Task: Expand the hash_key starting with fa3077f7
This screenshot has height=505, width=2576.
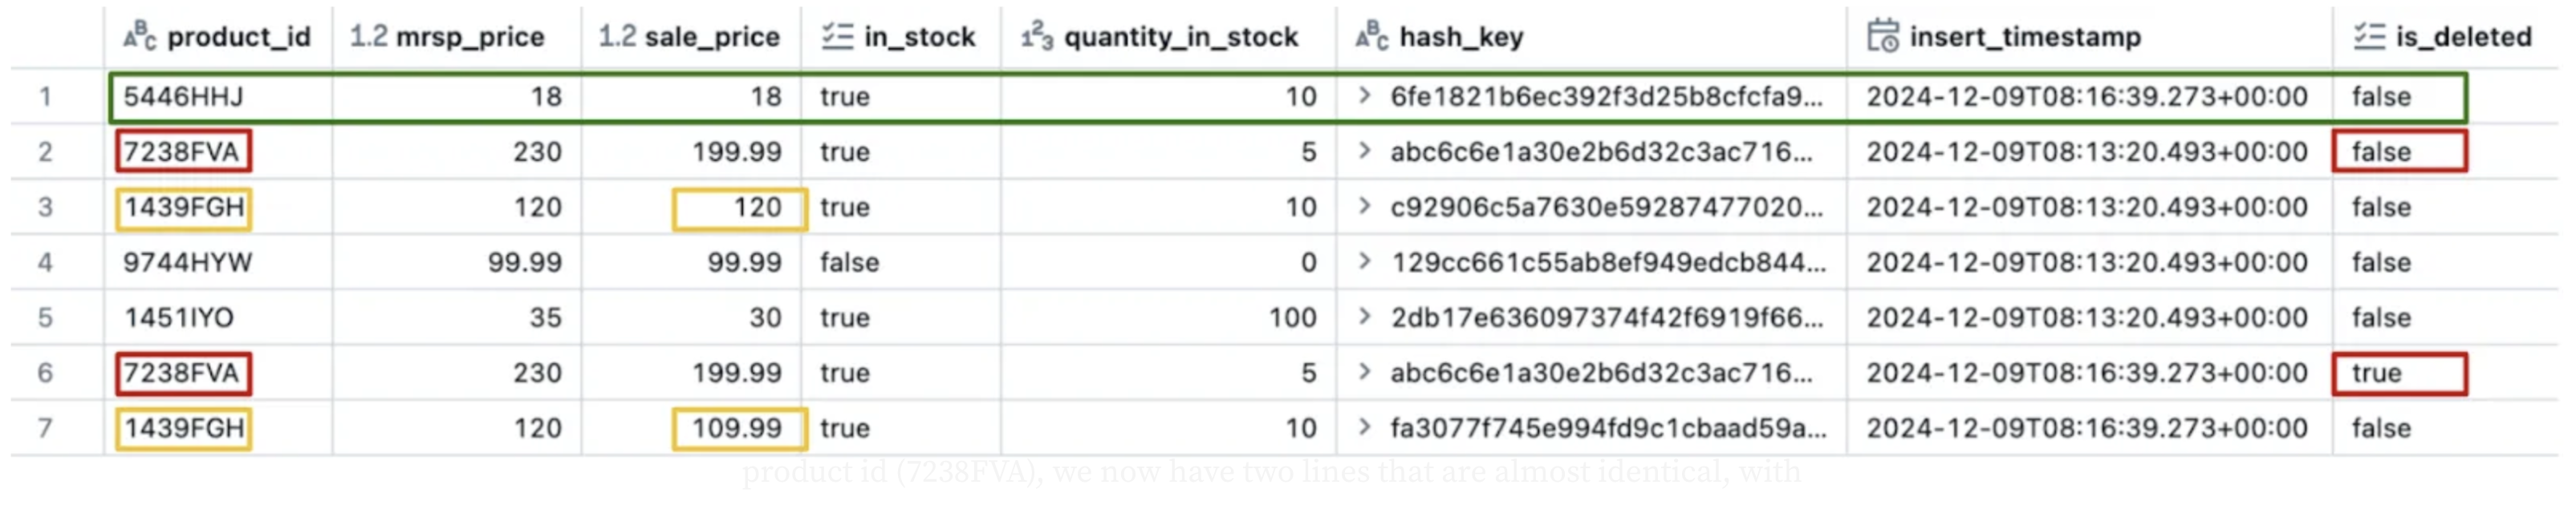Action: tap(1364, 427)
